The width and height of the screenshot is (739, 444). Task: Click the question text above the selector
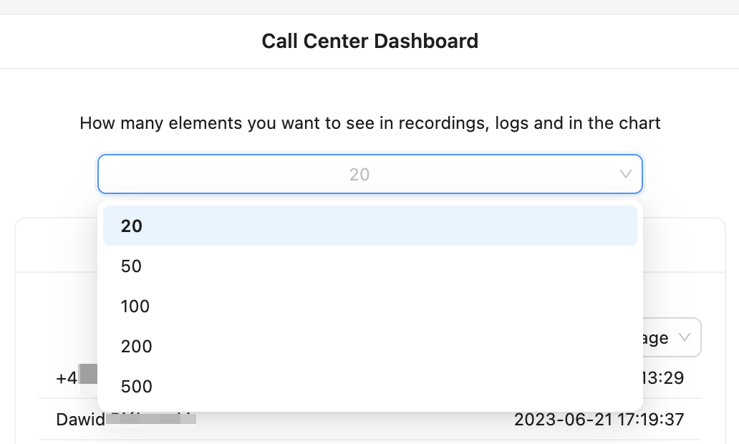pos(369,122)
